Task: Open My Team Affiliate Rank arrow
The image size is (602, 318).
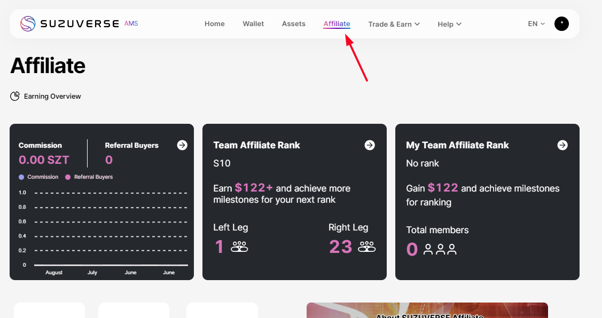Action: 562,145
